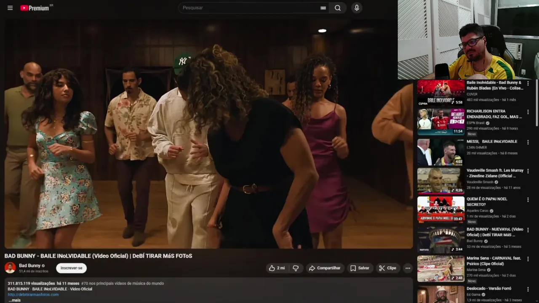539x303 pixels.
Task: Click CUVER channel name
Action: pos(472,94)
